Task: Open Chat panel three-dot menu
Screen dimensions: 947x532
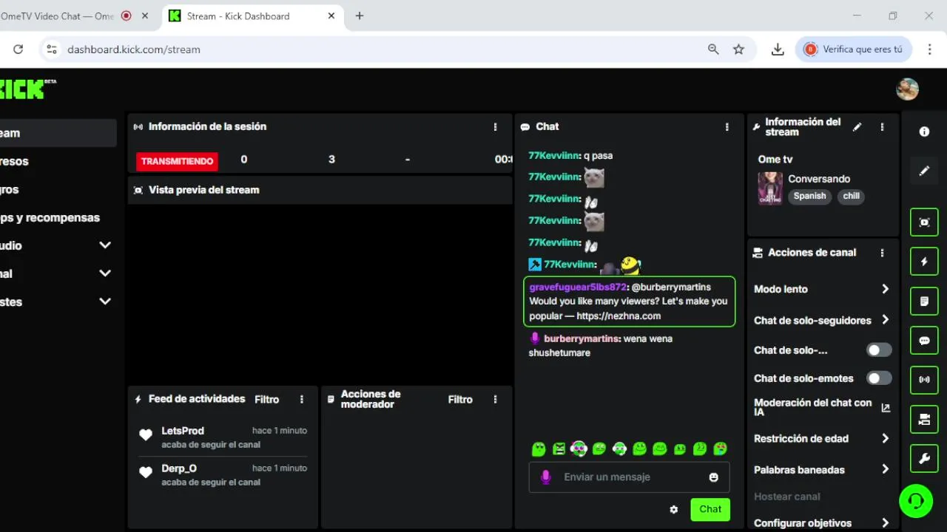Action: coord(727,127)
